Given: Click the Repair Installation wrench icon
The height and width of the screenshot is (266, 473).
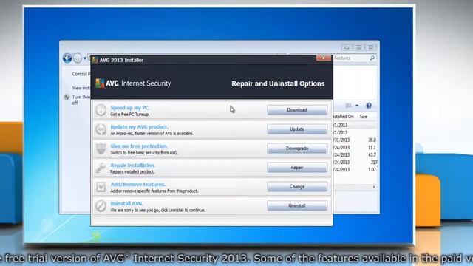Looking at the screenshot, I should click(101, 168).
